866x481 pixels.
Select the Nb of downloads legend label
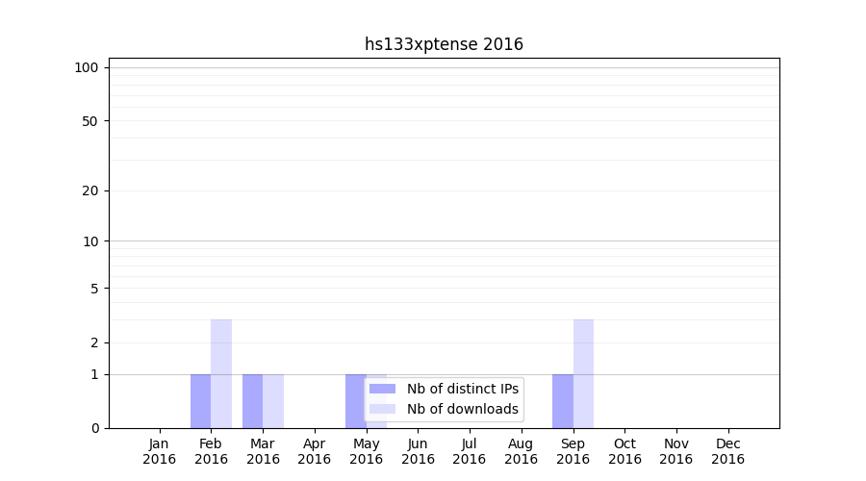pyautogui.click(x=462, y=409)
